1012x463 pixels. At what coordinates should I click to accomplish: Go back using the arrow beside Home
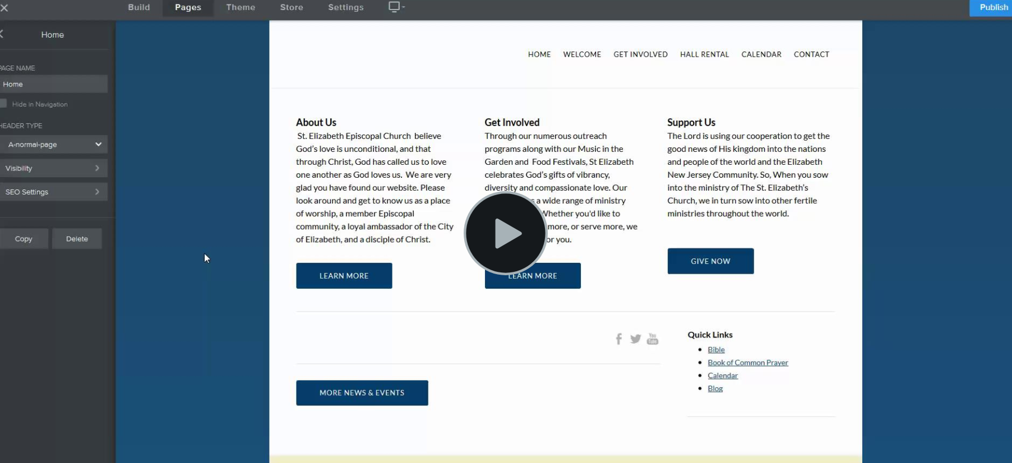click(2, 34)
